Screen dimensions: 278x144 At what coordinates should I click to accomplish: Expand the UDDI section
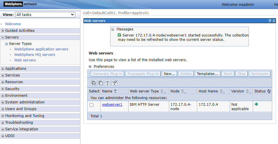pyautogui.click(x=3, y=136)
